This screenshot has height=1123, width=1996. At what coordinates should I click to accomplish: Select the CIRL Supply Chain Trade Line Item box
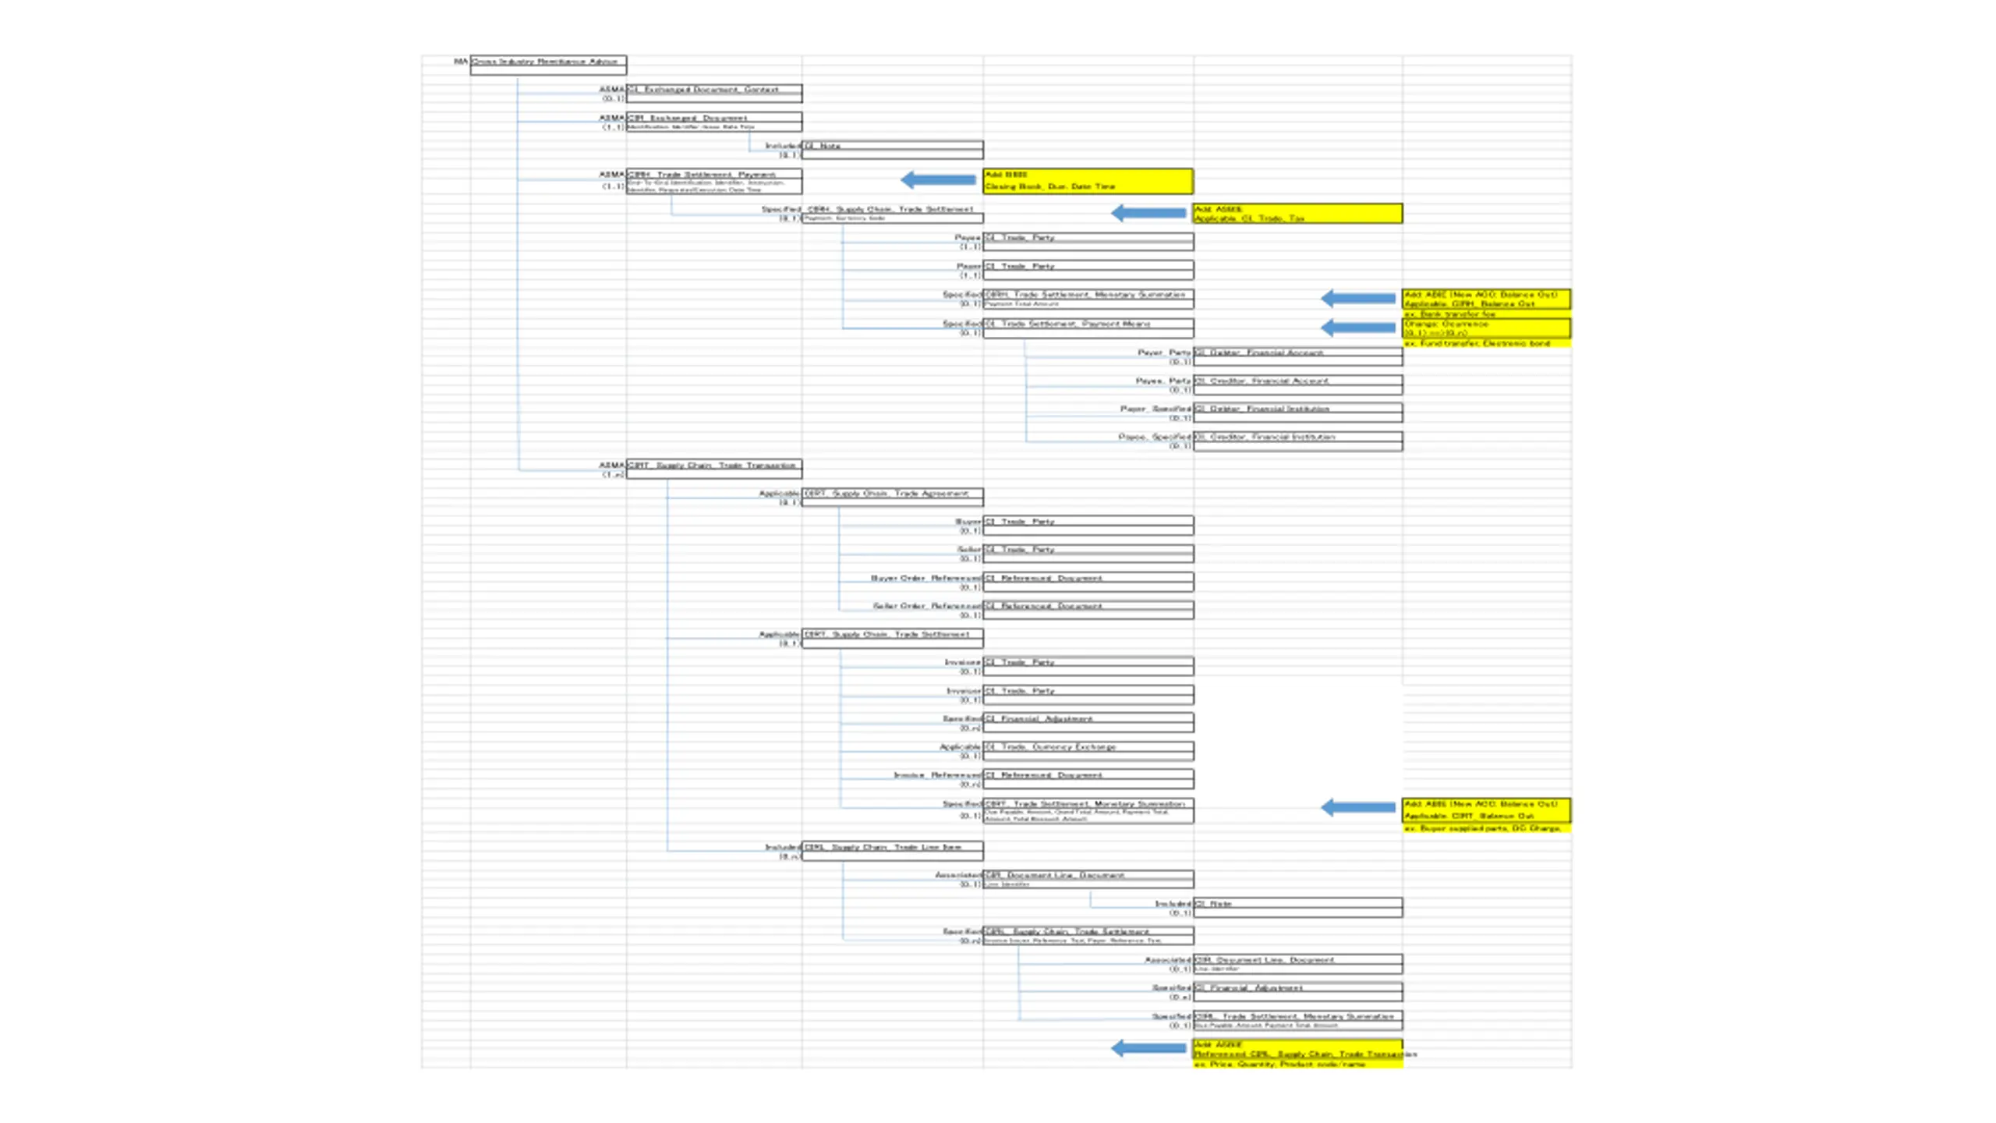(x=892, y=850)
